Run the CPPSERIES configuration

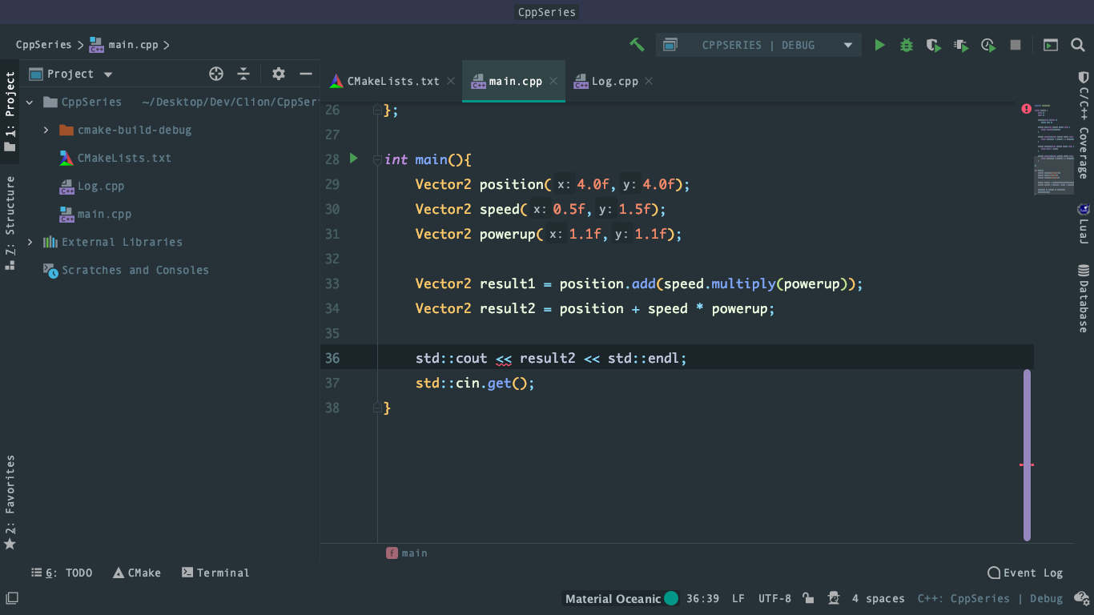[879, 45]
